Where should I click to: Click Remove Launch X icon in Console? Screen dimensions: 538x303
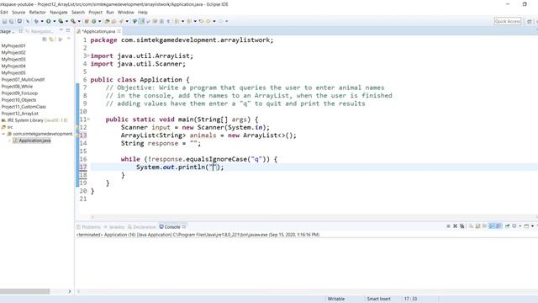456,226
